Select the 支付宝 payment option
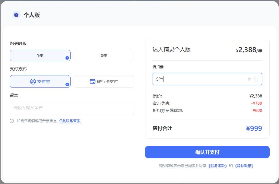 point(40,81)
